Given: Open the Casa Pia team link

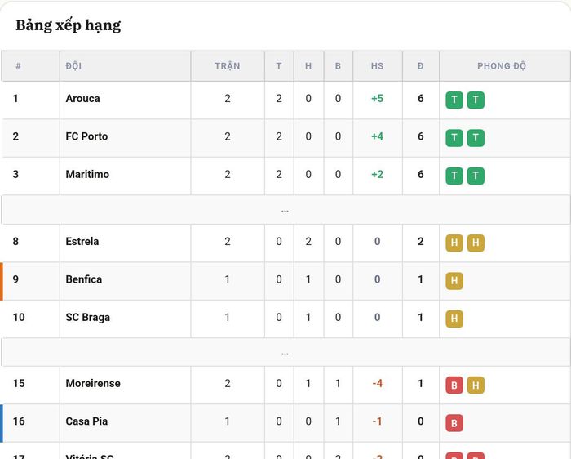Looking at the screenshot, I should click(86, 421).
